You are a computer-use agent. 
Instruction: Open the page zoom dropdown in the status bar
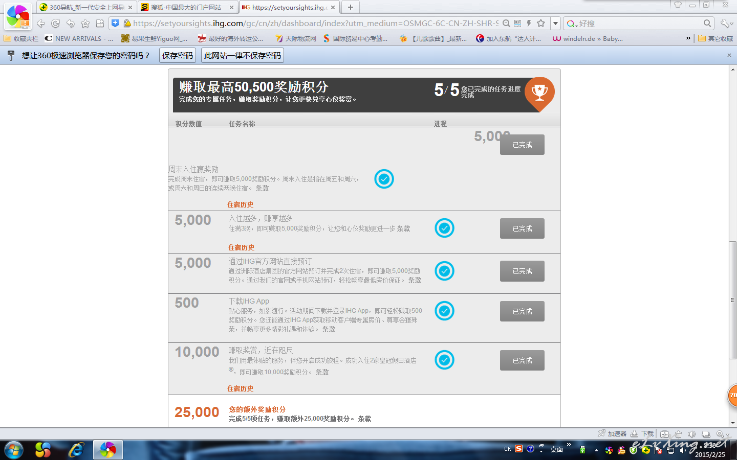[723, 434]
